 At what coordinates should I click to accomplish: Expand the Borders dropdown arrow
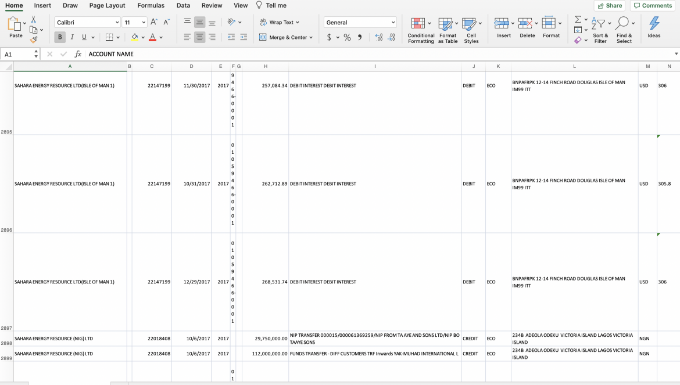[x=118, y=38]
